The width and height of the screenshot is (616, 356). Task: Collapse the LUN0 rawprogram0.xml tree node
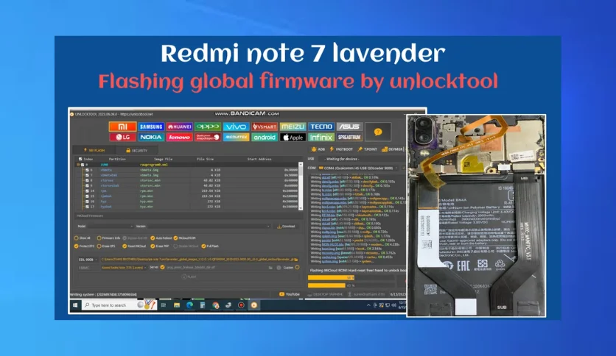click(x=78, y=165)
